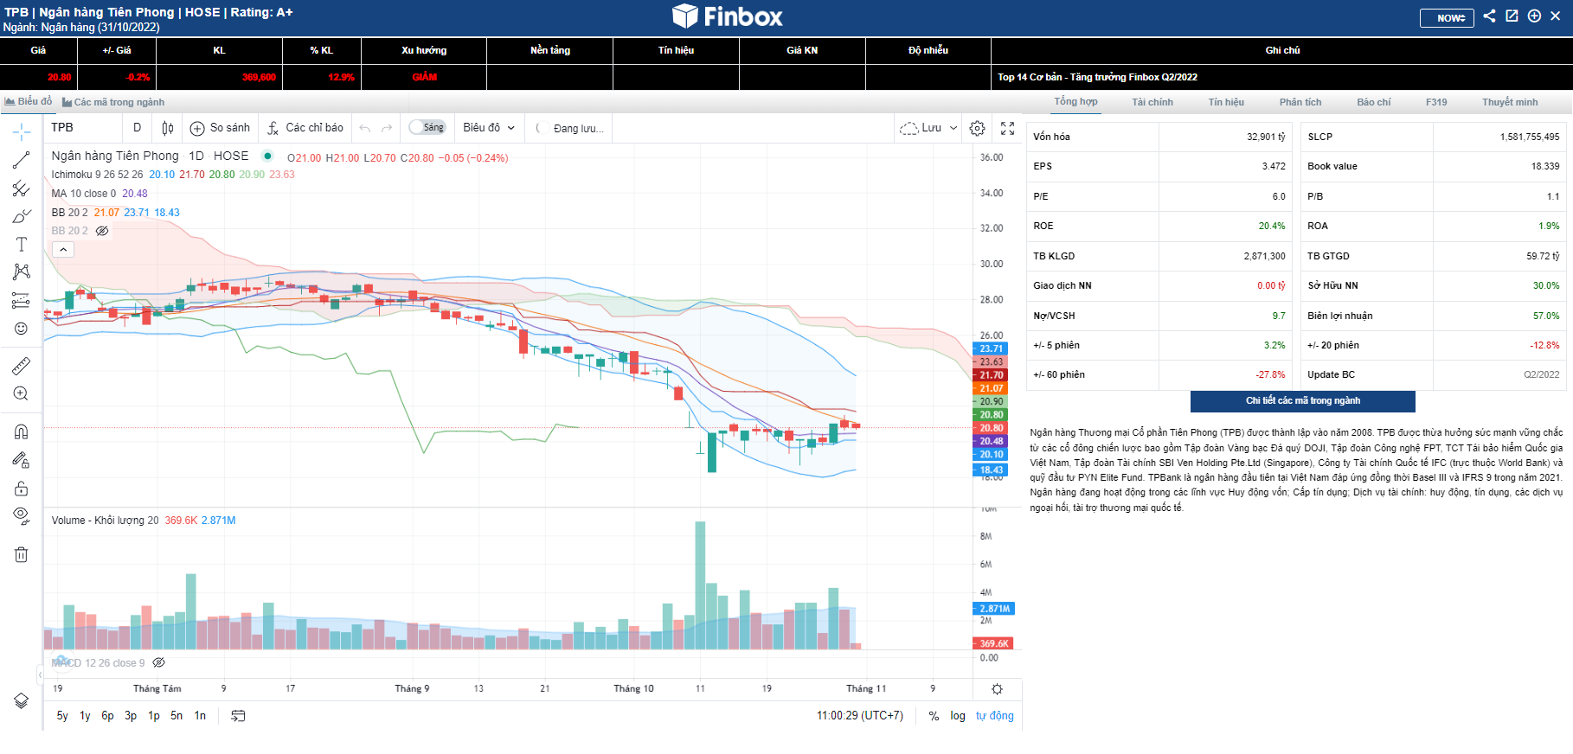
Task: Collapse the indicator legend chevron
Action: tap(63, 249)
